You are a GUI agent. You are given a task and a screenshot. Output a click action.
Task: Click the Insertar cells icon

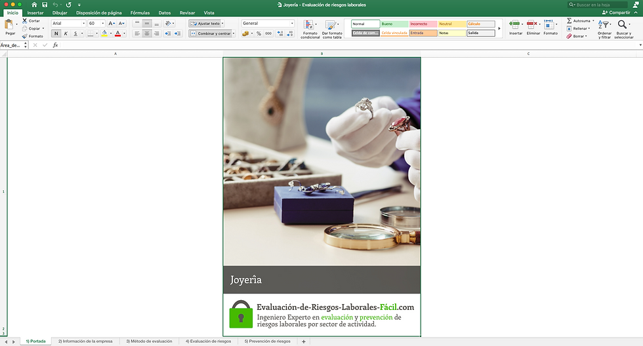[x=514, y=24]
